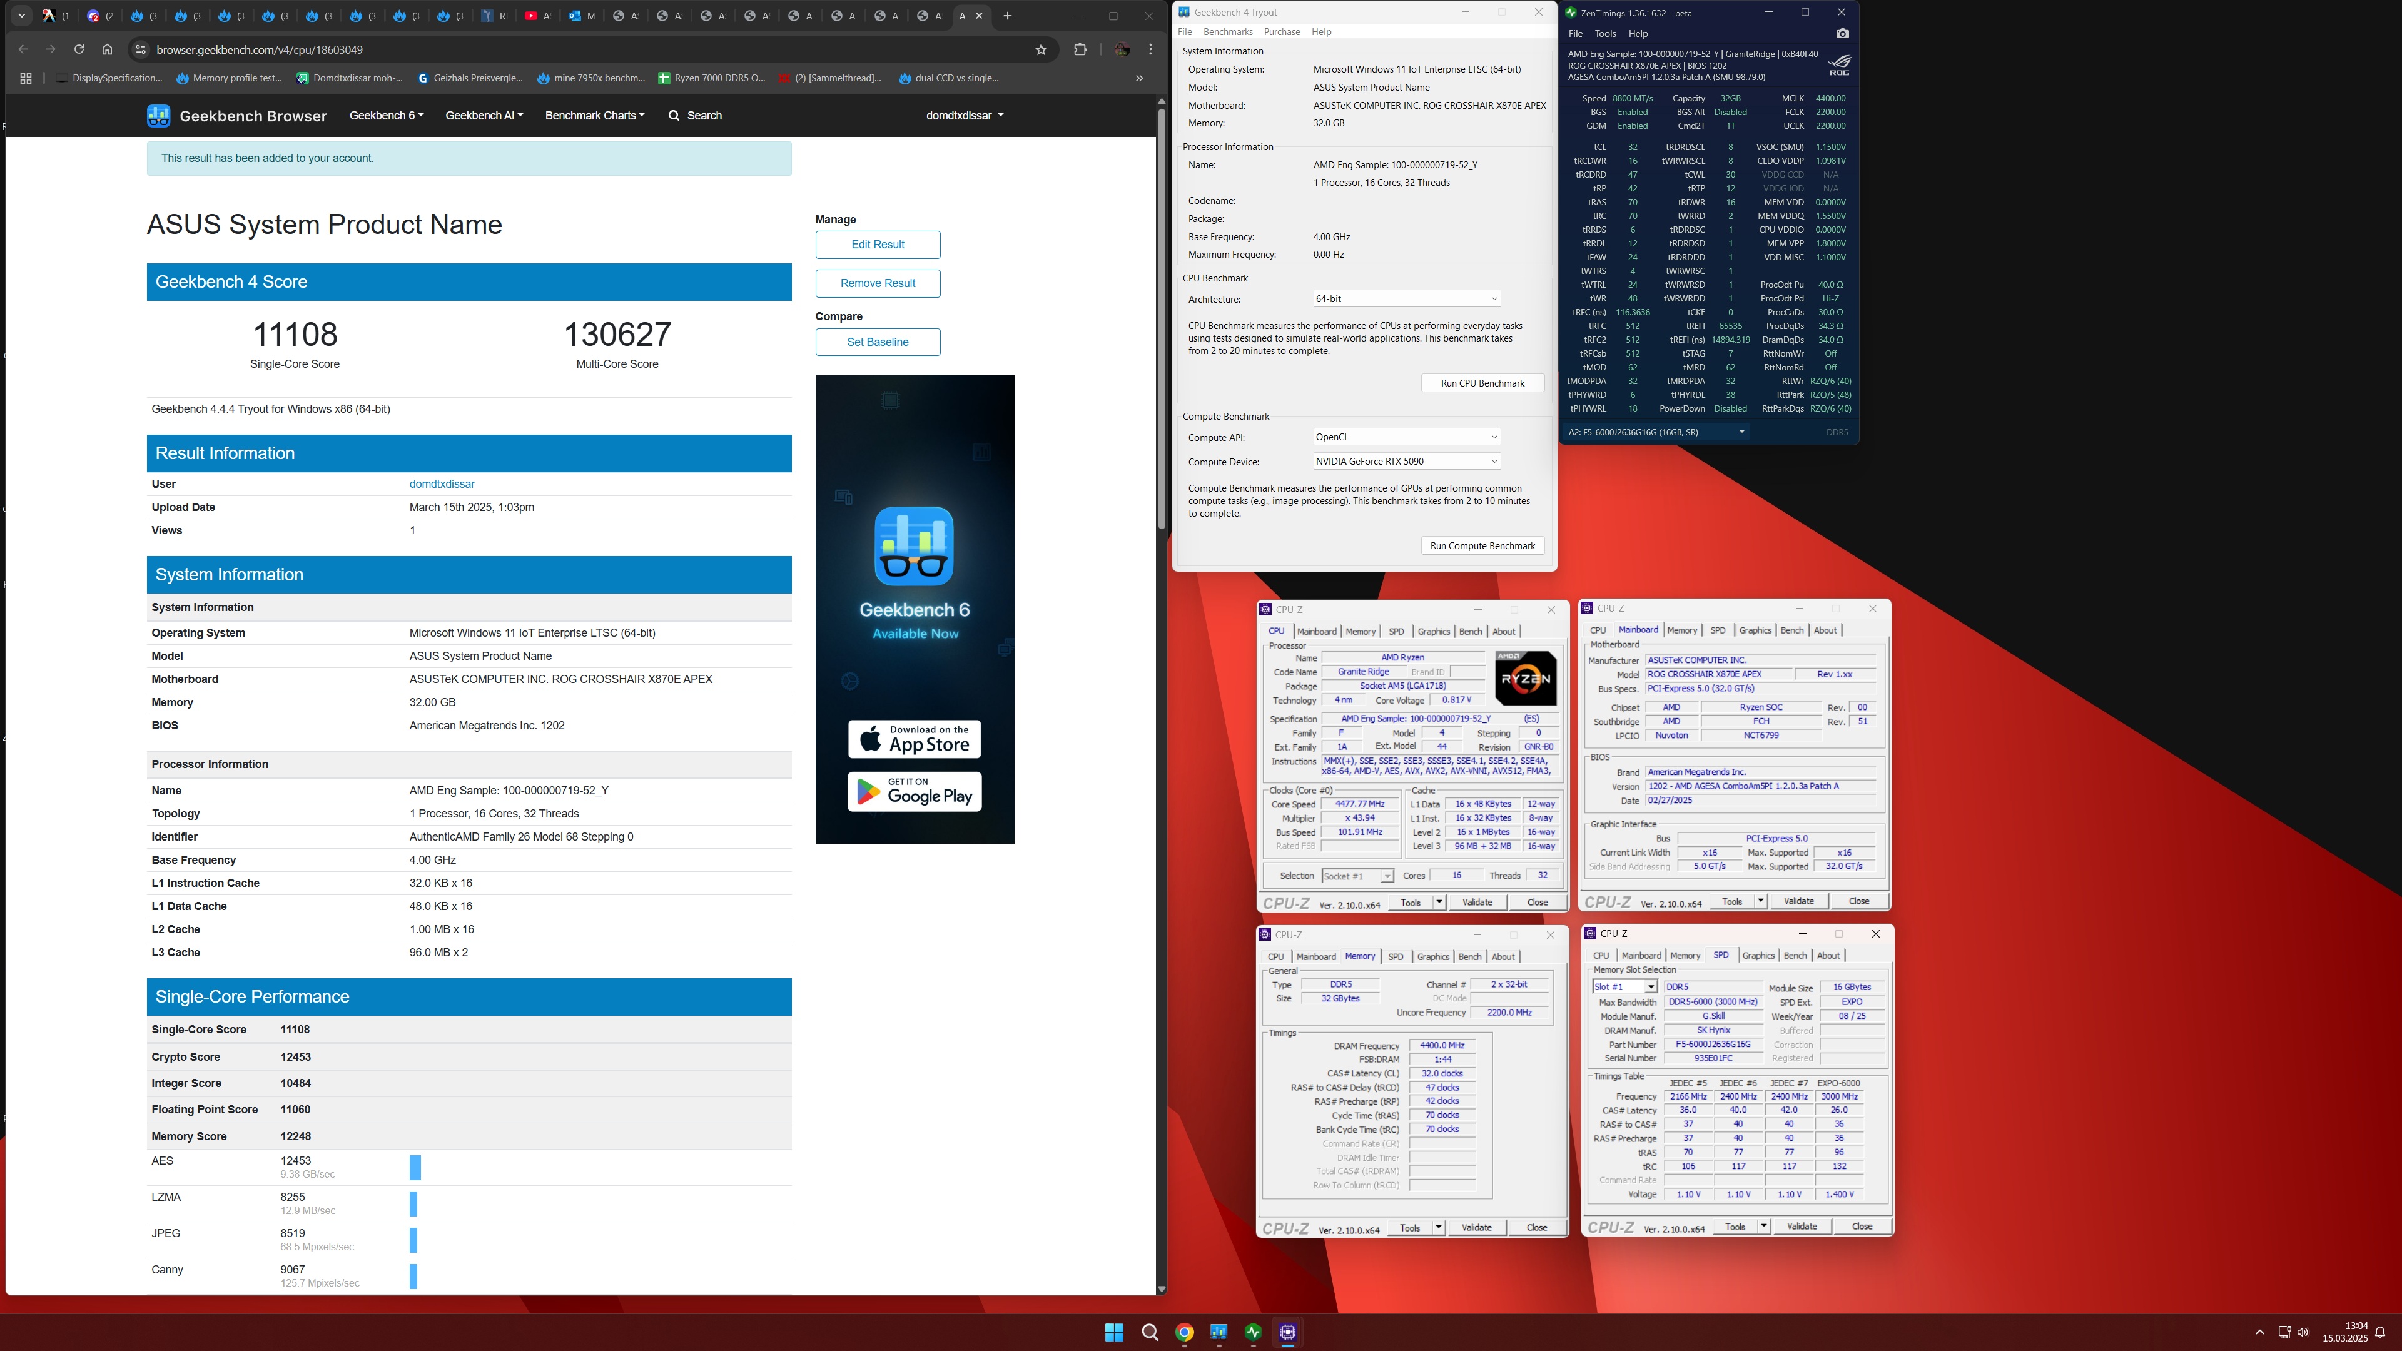Reload the Geekbench page in Chrome
Viewport: 2402px width, 1351px height.
click(79, 49)
